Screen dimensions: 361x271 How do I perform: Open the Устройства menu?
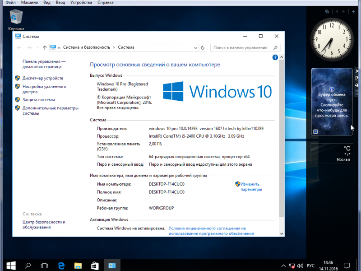coord(81,3)
